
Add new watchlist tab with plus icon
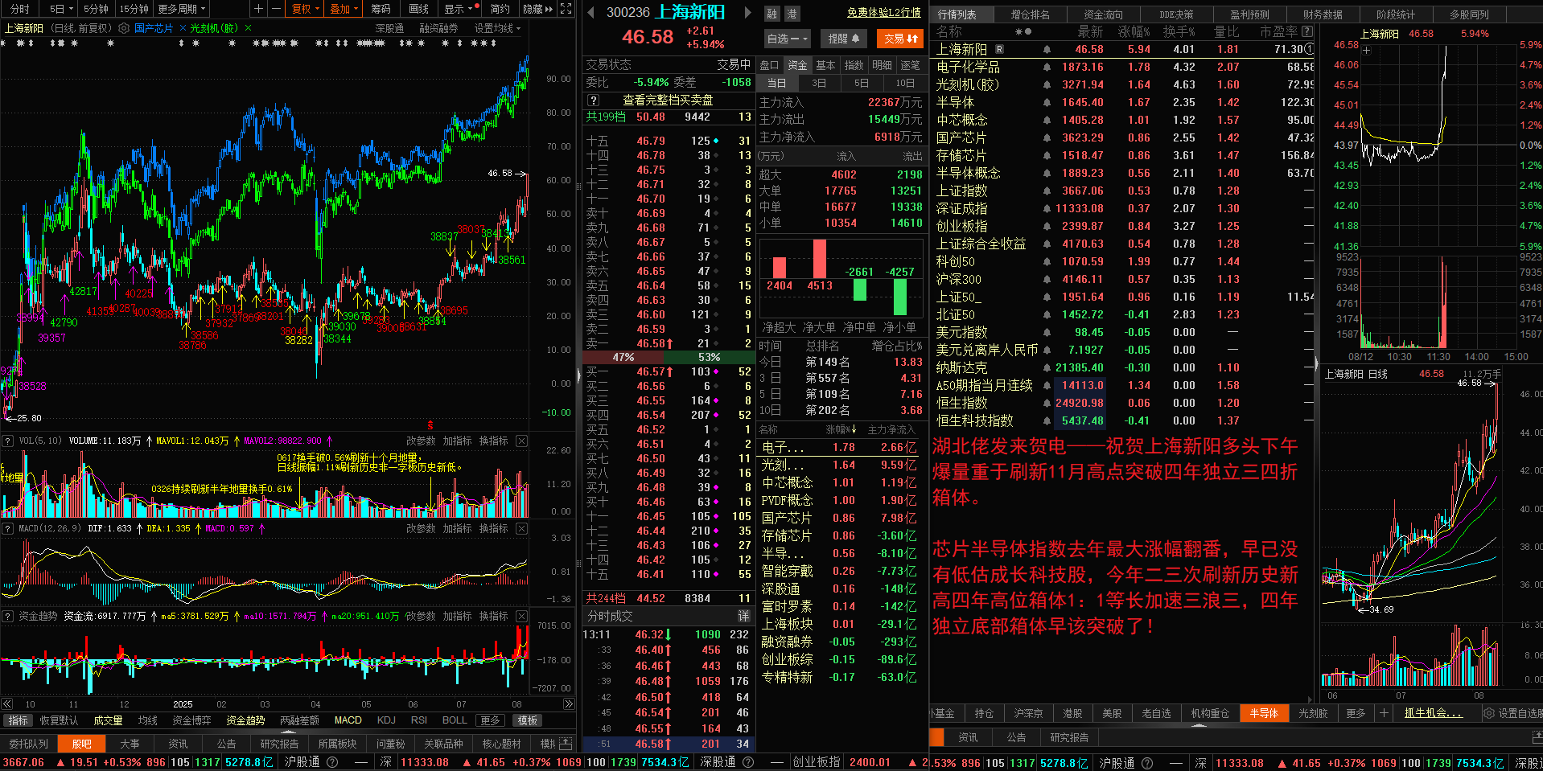1384,713
